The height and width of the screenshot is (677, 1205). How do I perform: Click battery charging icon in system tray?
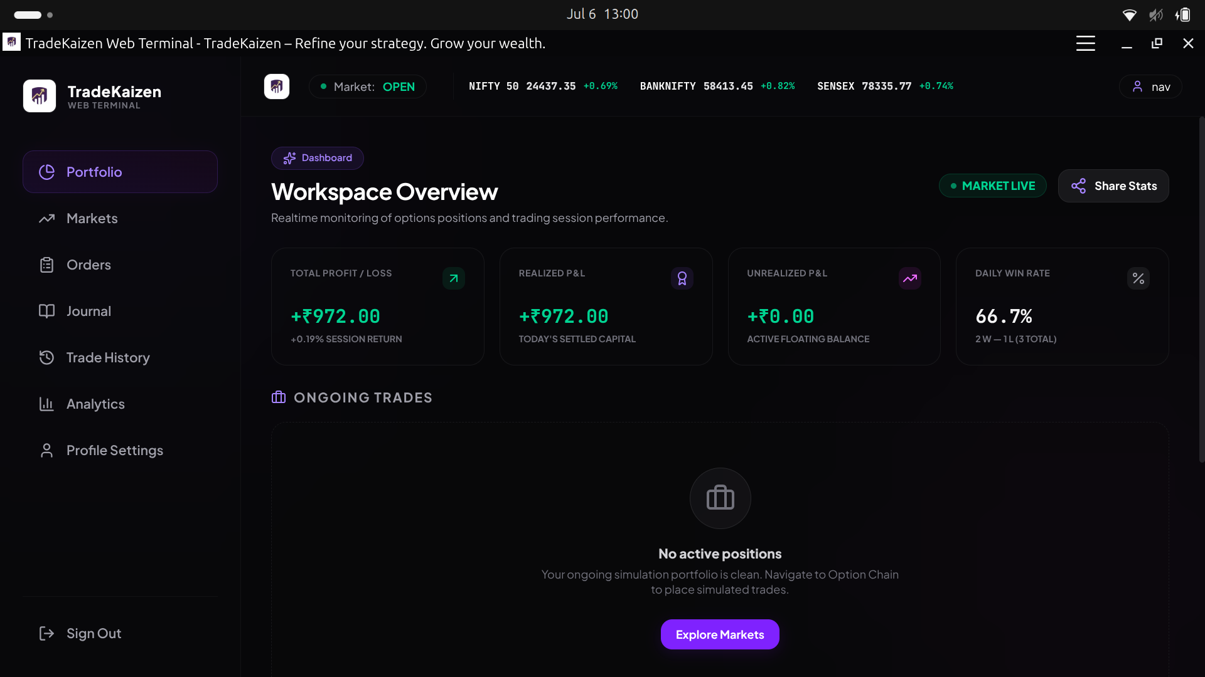click(x=1183, y=15)
